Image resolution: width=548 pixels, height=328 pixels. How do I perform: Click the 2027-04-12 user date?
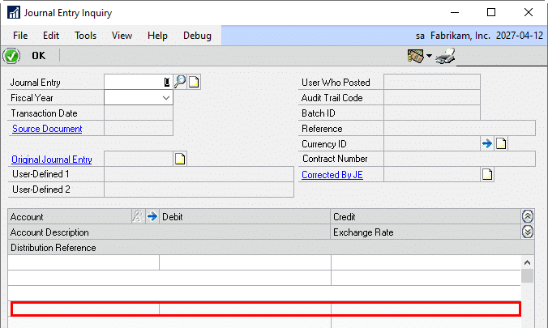point(520,36)
